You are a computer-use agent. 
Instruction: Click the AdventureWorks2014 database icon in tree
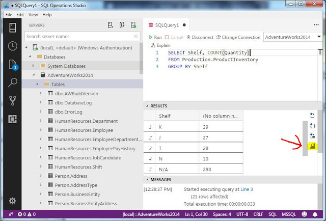click(43, 75)
